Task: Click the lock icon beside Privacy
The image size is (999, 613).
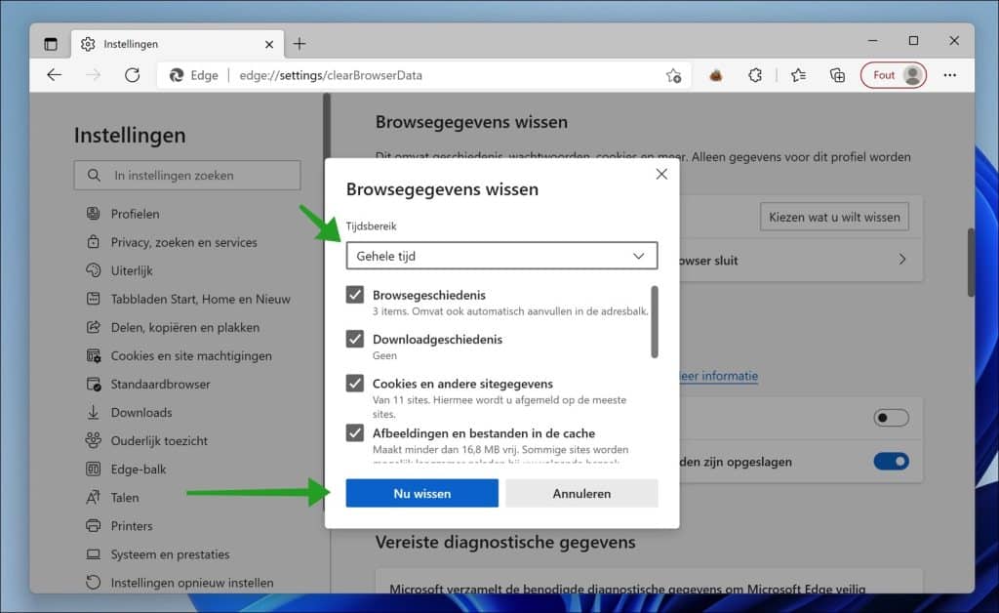Action: tap(93, 242)
